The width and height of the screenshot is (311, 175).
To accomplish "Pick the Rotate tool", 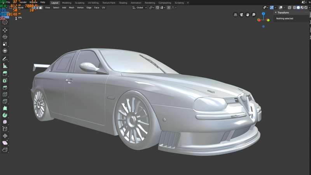I will (x=5, y=37).
